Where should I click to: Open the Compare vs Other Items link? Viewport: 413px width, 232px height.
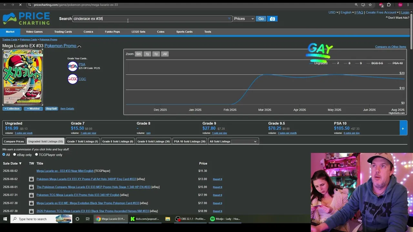click(390, 47)
